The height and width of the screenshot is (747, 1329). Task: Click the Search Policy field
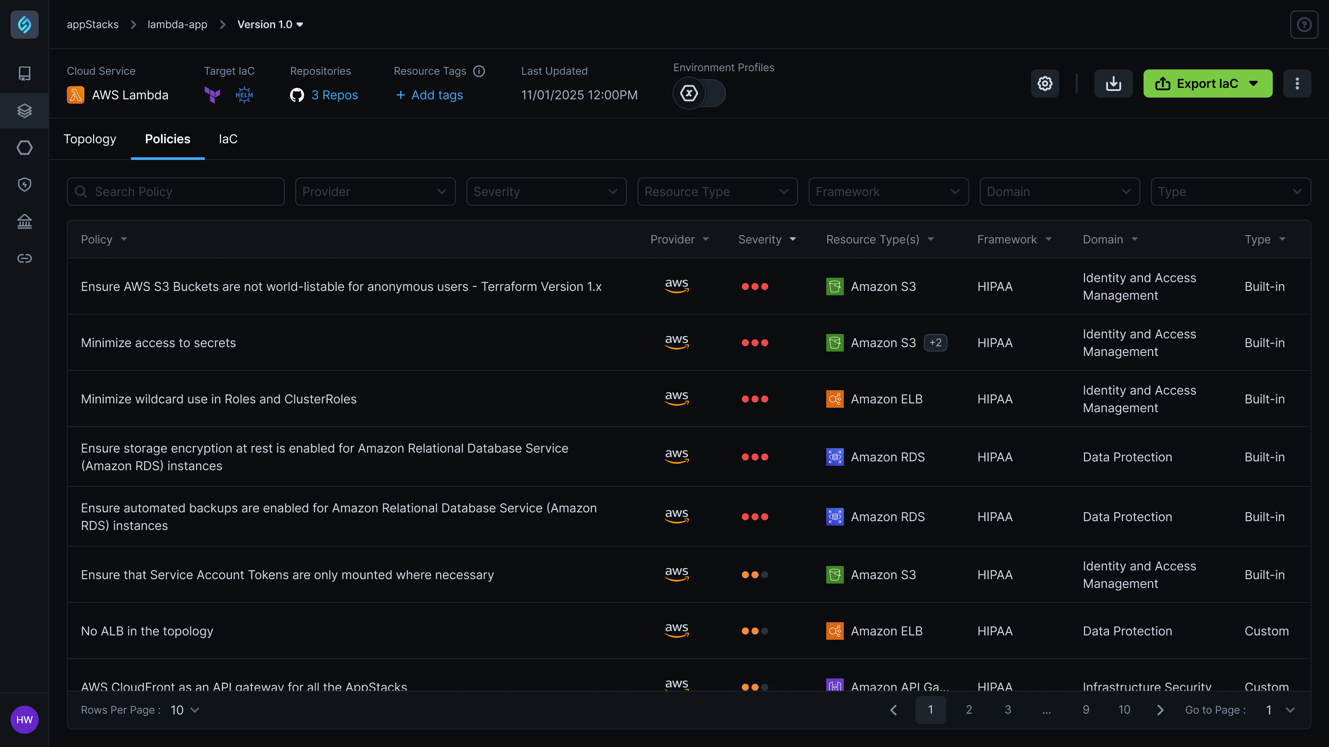(x=175, y=192)
